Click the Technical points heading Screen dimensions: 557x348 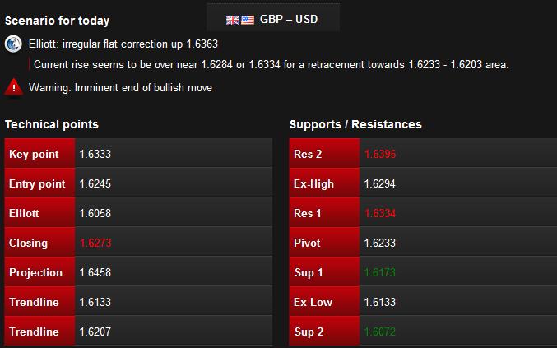(x=52, y=124)
